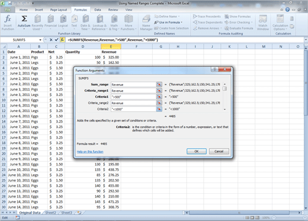Screen dimensions: 308x221
Task: Click Evaluate Formula
Action: click(x=239, y=28)
